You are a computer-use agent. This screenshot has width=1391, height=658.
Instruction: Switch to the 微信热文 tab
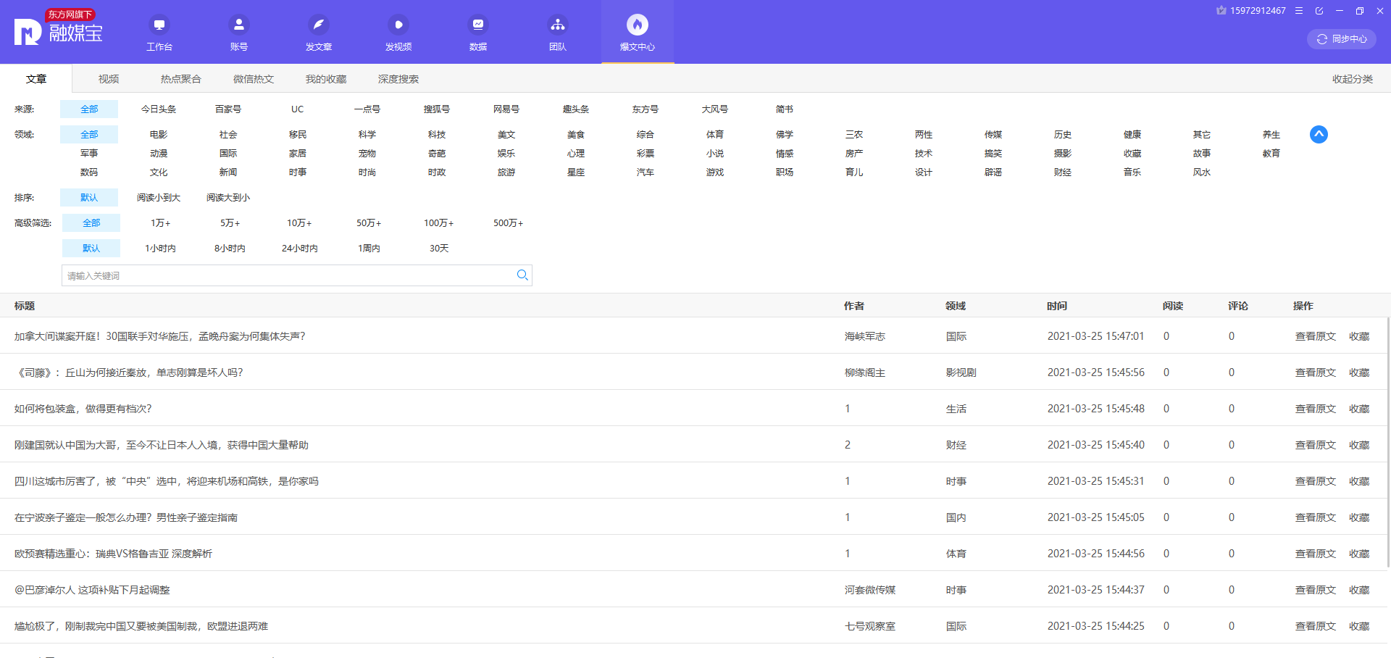254,79
